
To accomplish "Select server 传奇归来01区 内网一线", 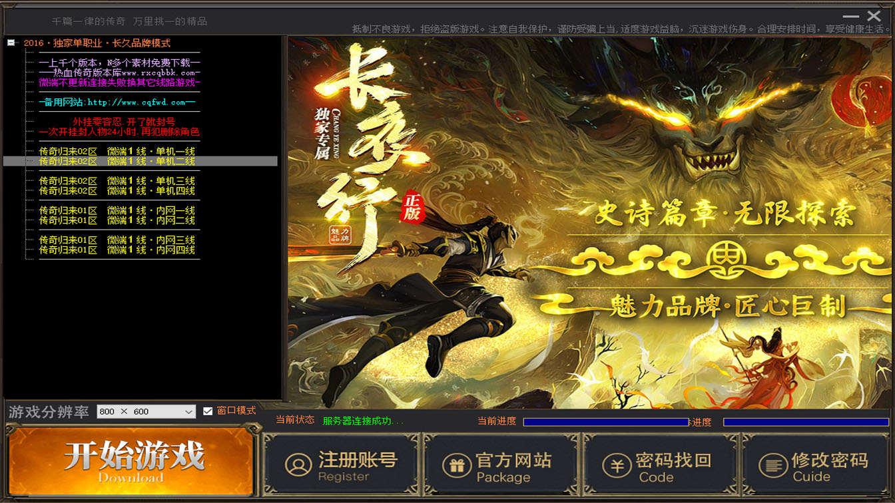I will (x=117, y=210).
